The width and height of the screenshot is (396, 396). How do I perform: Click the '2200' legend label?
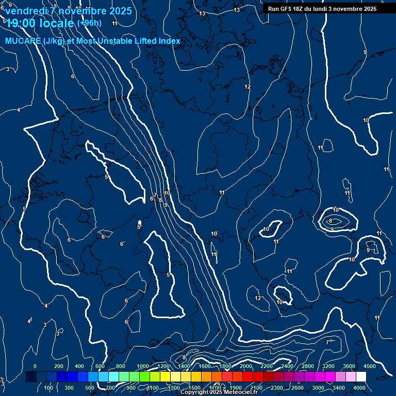(267, 366)
